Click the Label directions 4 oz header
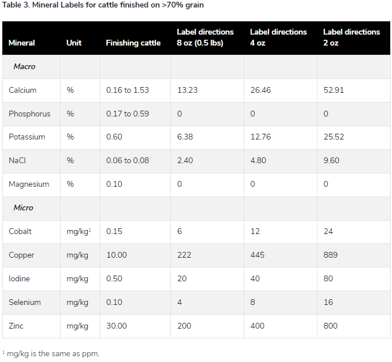The image size is (392, 362). 278,37
